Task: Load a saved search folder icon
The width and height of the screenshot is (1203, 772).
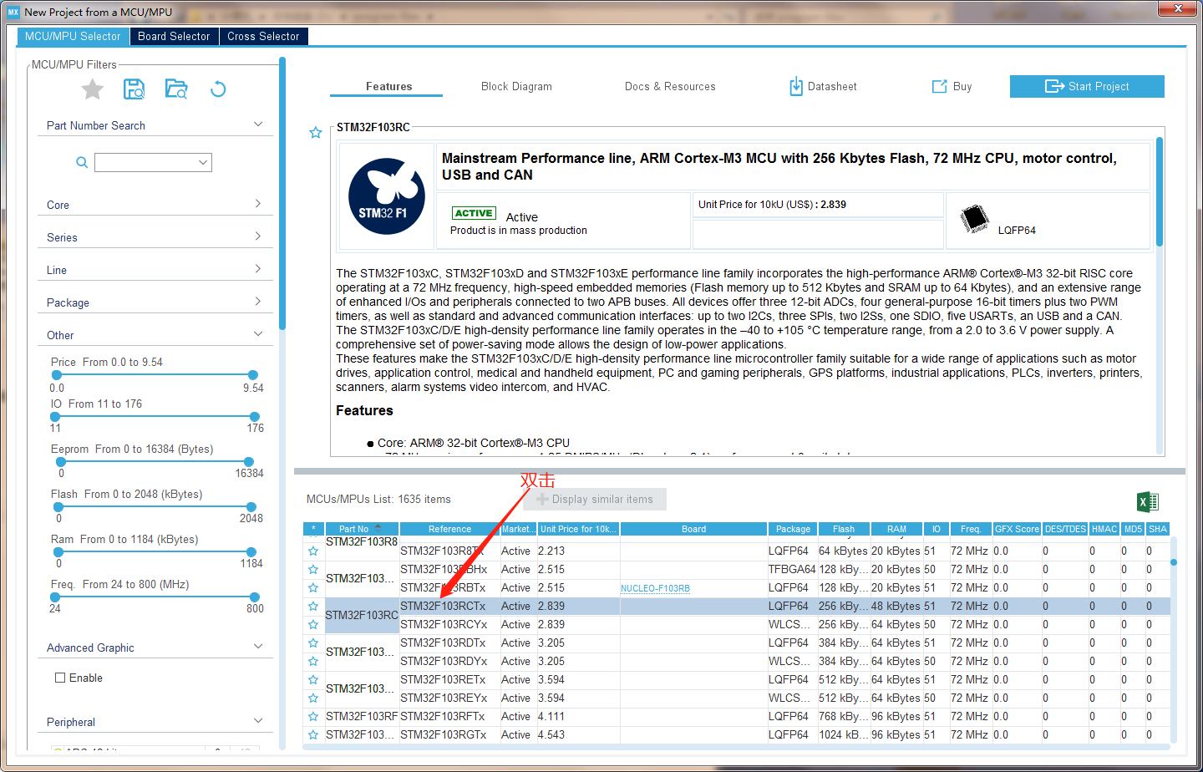Action: [176, 89]
